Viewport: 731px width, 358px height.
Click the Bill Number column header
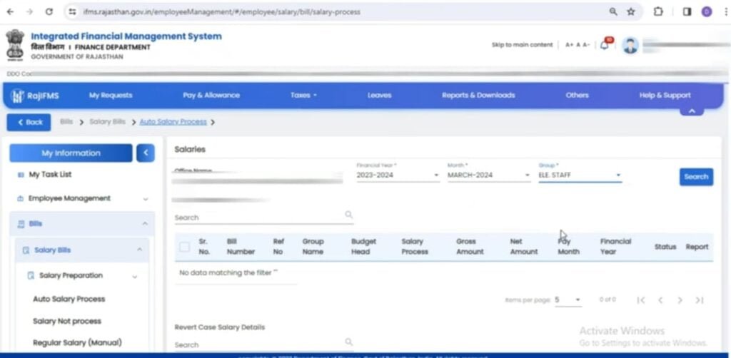pos(241,247)
